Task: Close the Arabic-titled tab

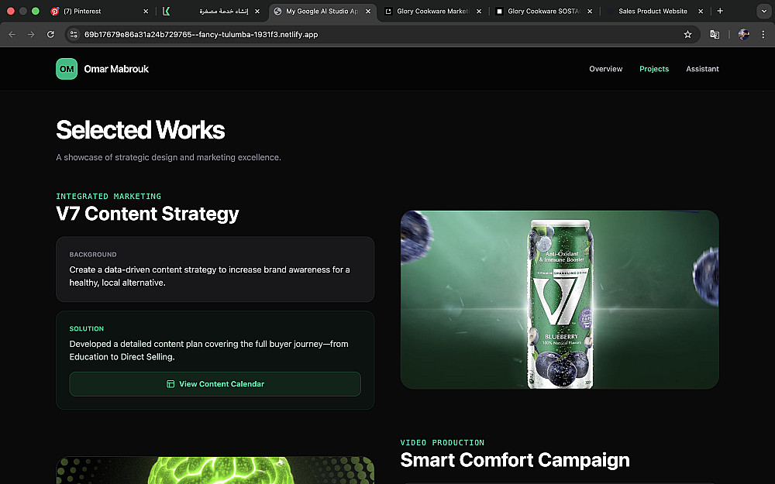Action: click(257, 11)
